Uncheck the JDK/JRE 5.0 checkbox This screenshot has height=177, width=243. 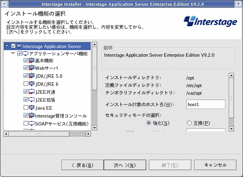click(26, 76)
